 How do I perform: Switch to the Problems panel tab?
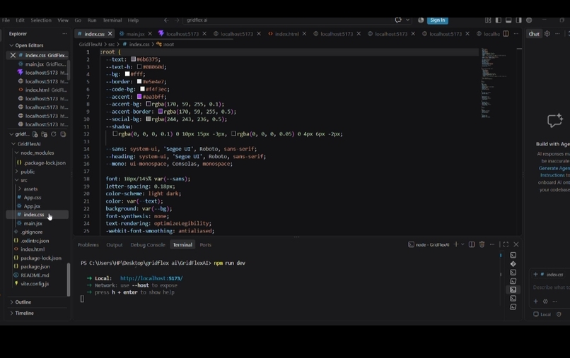pyautogui.click(x=88, y=245)
